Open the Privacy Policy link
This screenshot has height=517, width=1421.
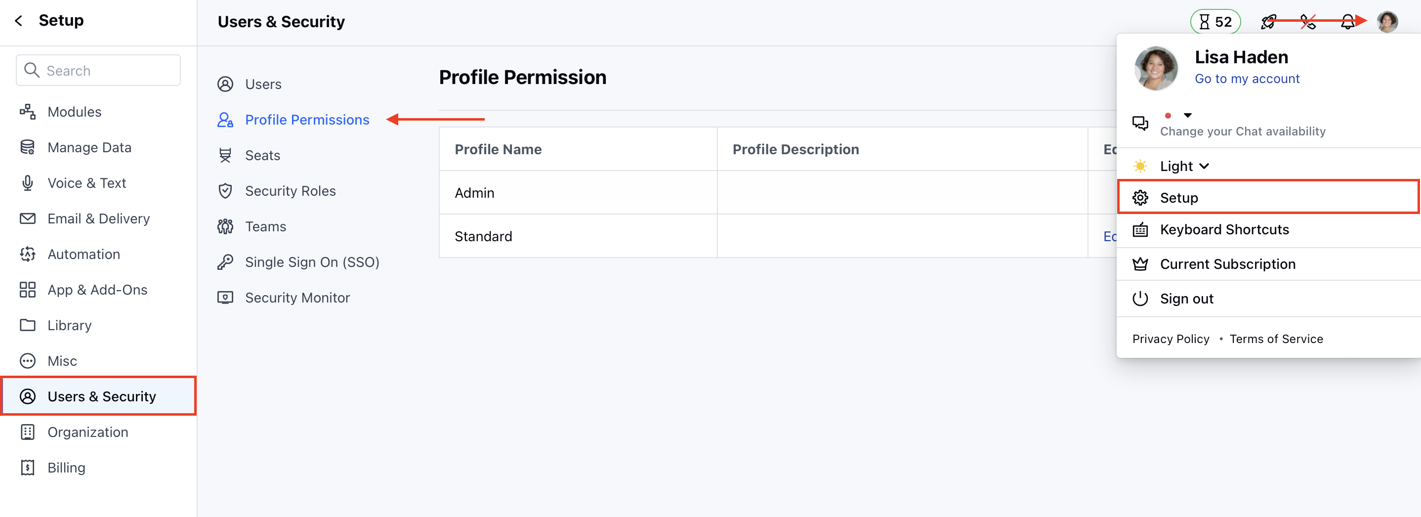tap(1170, 339)
